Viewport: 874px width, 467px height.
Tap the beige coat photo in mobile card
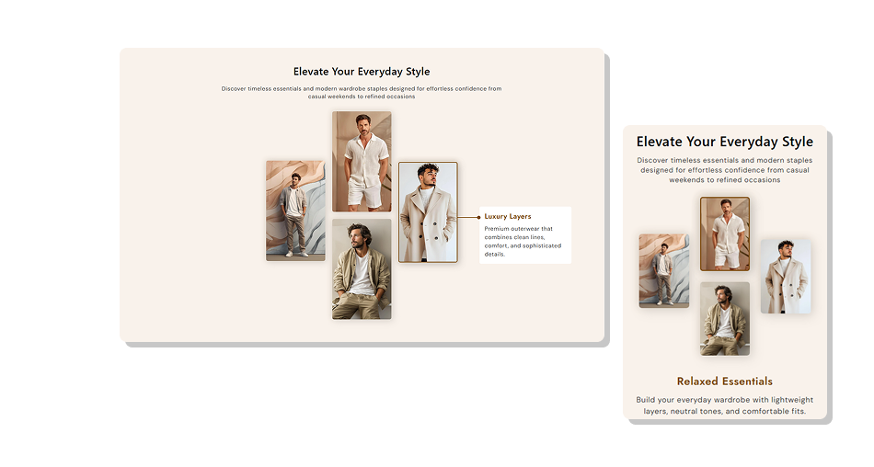(786, 277)
